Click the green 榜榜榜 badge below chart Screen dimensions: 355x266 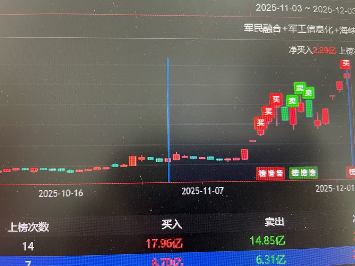303,173
